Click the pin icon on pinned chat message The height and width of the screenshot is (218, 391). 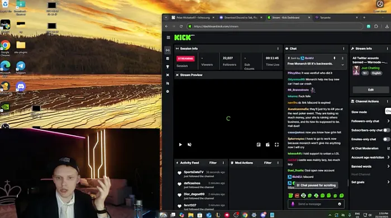click(335, 58)
